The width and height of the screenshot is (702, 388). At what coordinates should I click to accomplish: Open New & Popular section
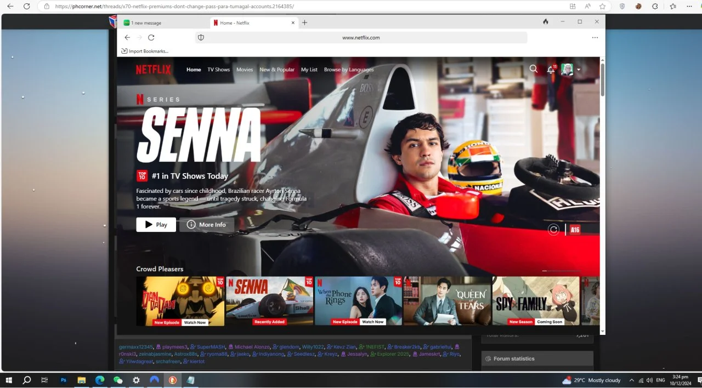[277, 70]
